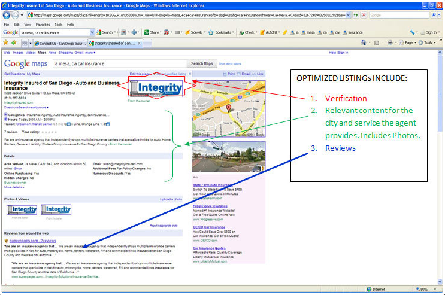Click the Favorites Center star icon
Image resolution: width=445 pixels, height=295 pixels.
pyautogui.click(x=5, y=43)
